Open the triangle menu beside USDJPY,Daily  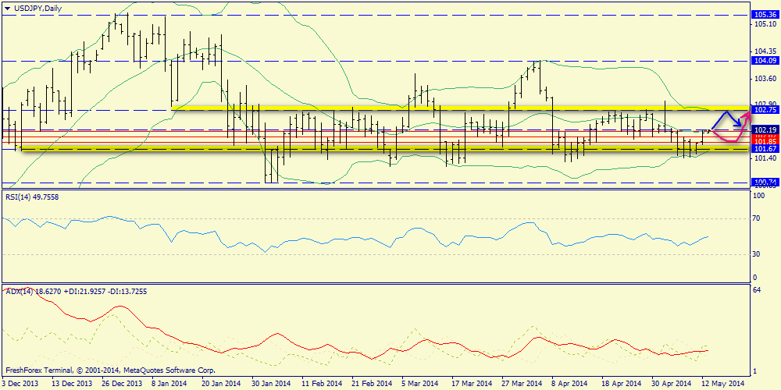pos(6,7)
